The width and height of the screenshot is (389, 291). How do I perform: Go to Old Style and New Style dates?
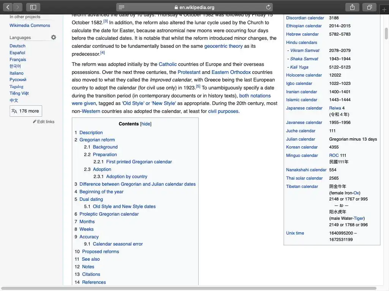[124, 207]
